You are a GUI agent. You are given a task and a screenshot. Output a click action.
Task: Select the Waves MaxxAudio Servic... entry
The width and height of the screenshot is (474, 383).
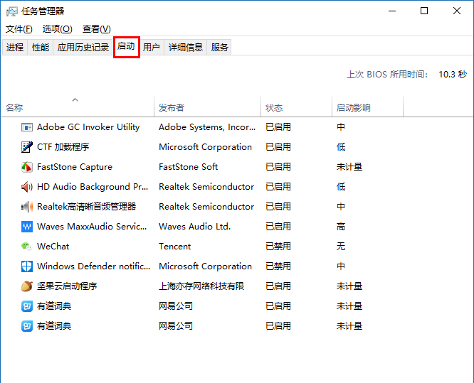92,227
